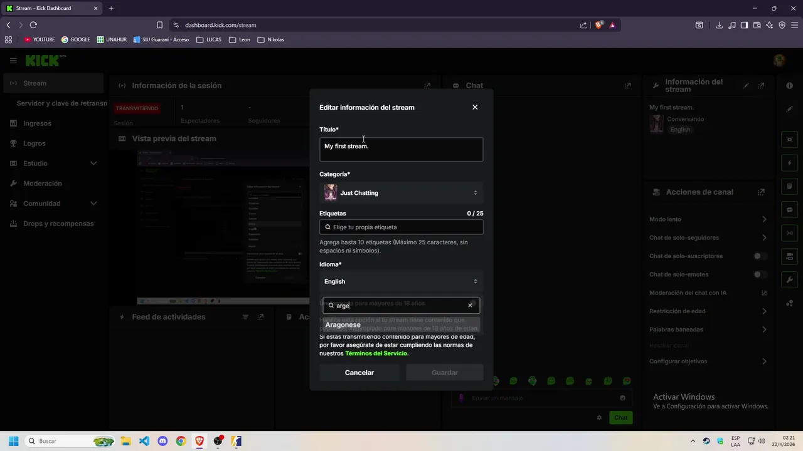Open the sidebar hamburger menu
The width and height of the screenshot is (803, 451).
tap(13, 61)
